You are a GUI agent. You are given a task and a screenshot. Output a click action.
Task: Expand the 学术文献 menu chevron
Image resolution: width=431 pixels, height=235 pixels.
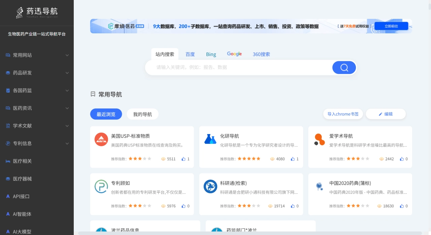point(67,126)
